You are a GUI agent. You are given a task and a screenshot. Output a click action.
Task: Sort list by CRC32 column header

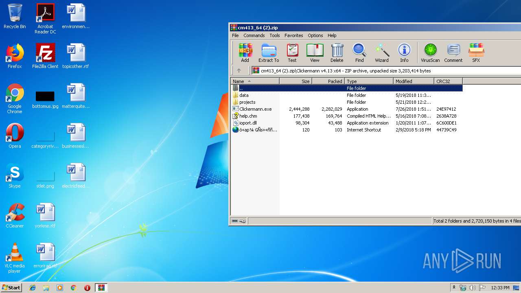(448, 81)
